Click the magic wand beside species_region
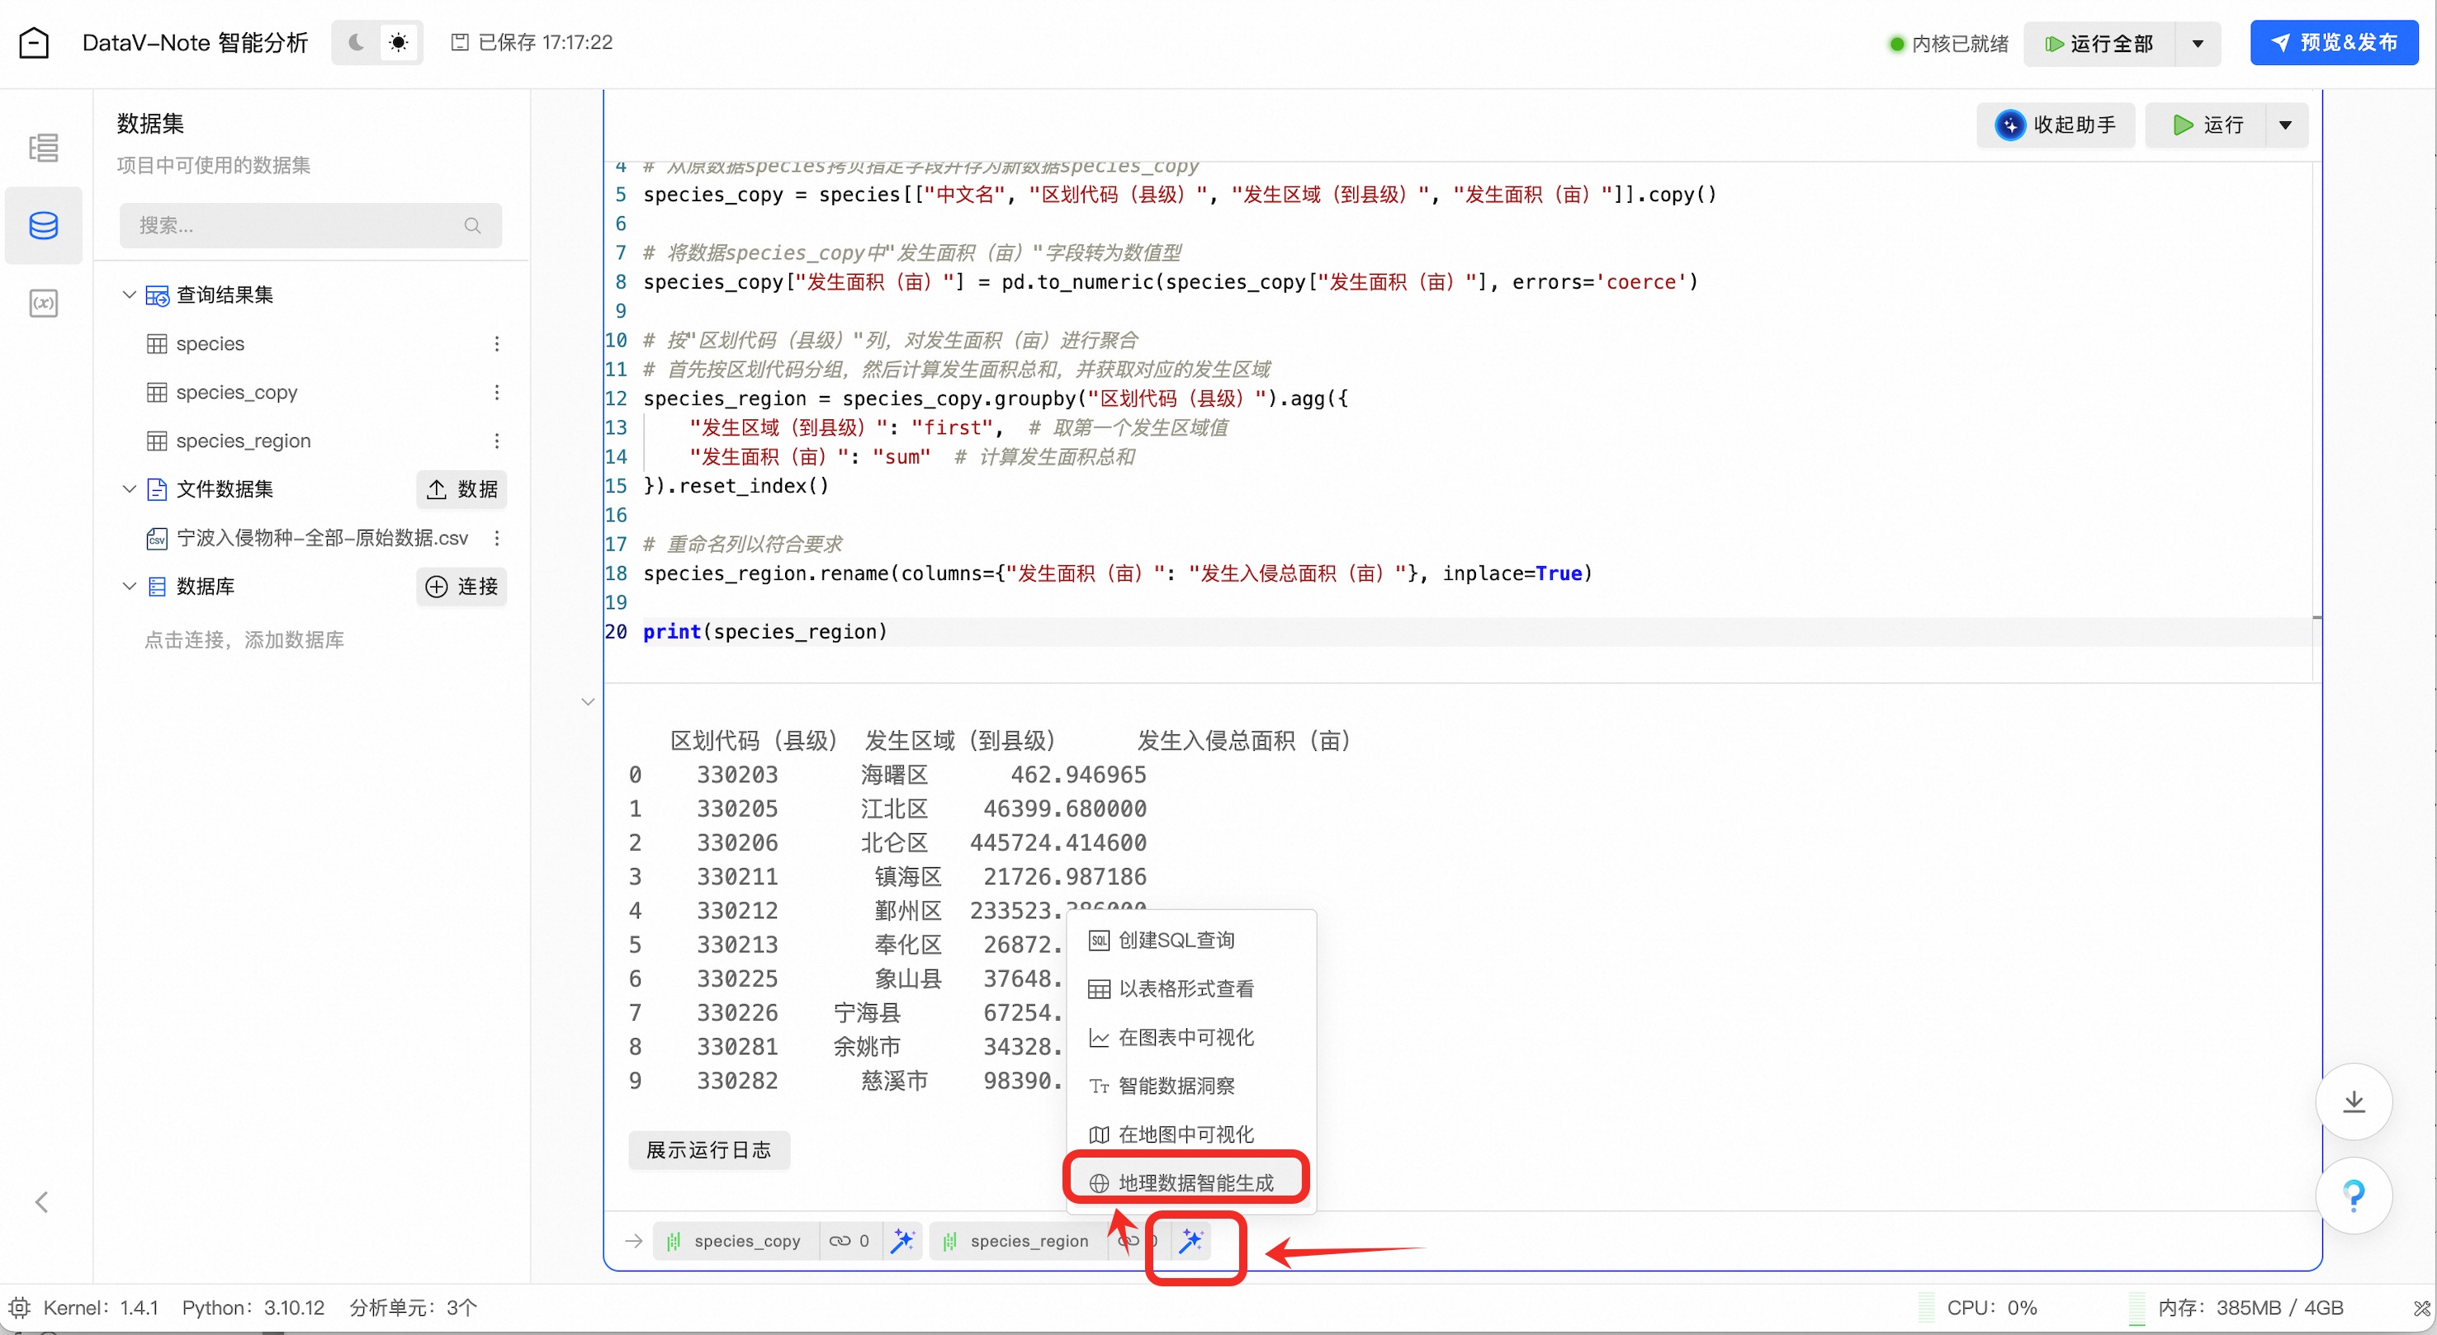This screenshot has height=1335, width=2437. tap(1191, 1240)
